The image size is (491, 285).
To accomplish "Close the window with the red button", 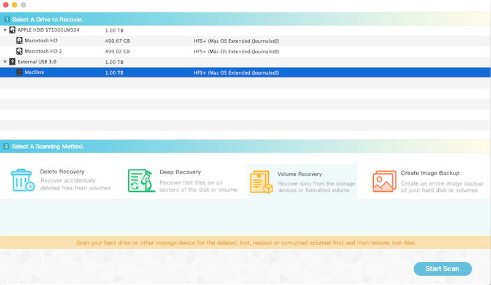I will [x=6, y=5].
